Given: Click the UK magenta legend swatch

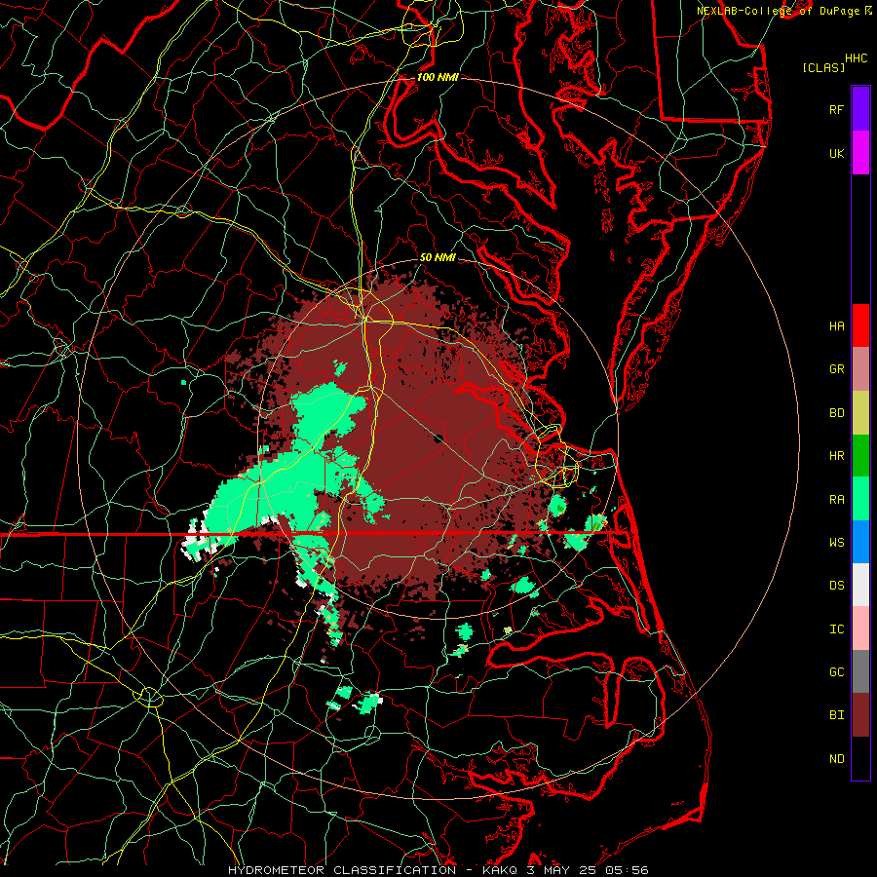Looking at the screenshot, I should (x=860, y=153).
